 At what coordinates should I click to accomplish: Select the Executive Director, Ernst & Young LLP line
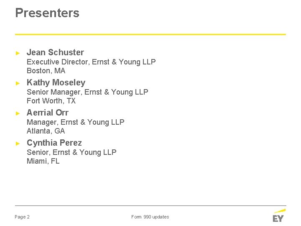point(91,62)
